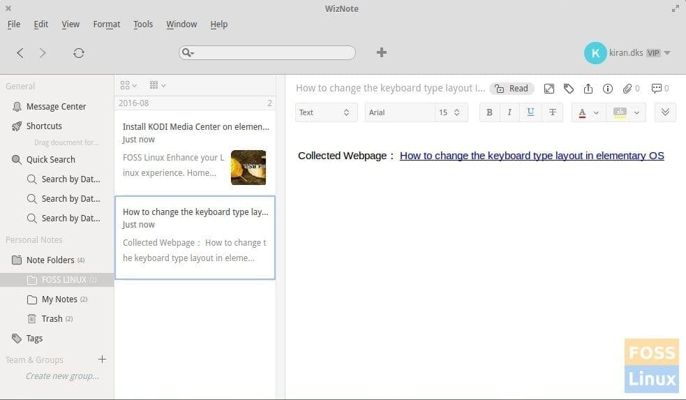686x400 pixels.
Task: Open the kiran.dks account dropdown arrow
Action: (x=667, y=53)
